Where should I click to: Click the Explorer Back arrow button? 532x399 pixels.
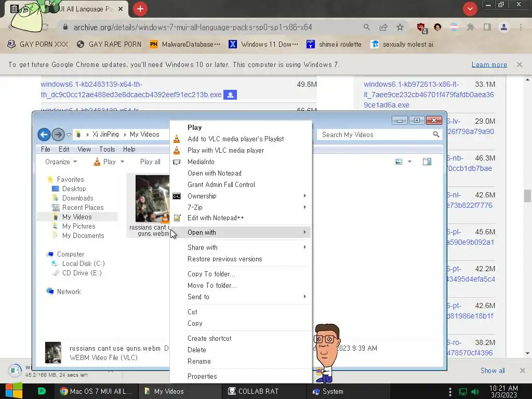tap(44, 135)
